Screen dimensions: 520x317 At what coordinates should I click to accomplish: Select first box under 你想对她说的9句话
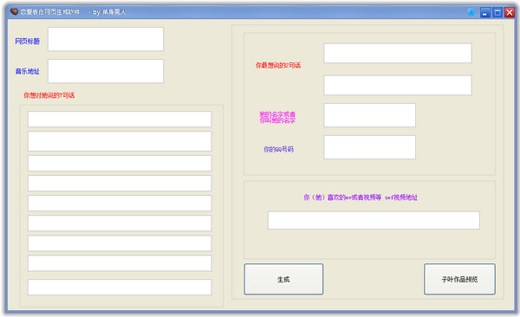120,119
